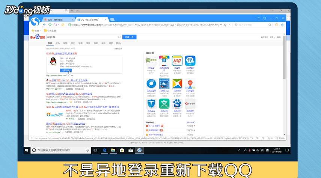Expand the 更多 tab menu

(119, 43)
